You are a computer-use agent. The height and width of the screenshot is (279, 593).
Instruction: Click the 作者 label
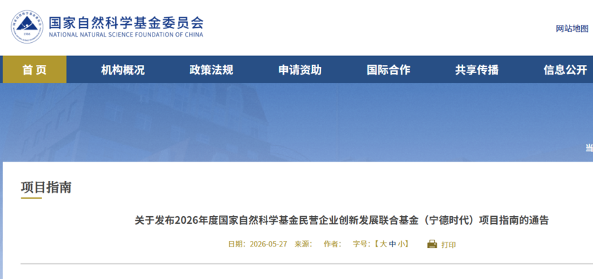coord(333,244)
